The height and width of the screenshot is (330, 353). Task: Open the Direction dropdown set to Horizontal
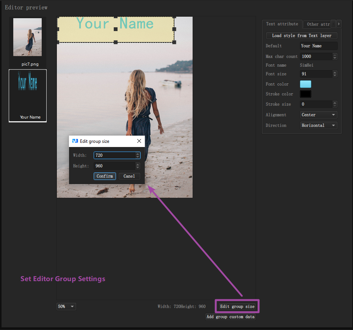click(318, 125)
